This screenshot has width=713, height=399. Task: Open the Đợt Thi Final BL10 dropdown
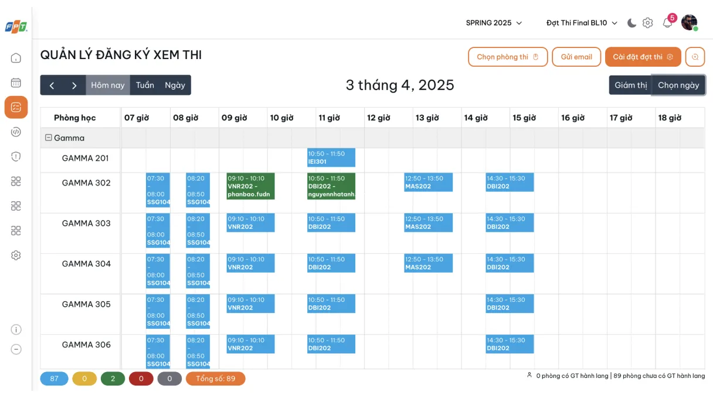pos(582,23)
